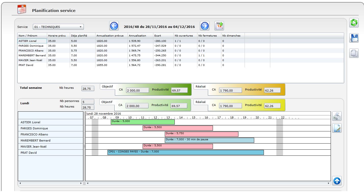Click Total semaine Réalisé Productivité field
This screenshot has width=364, height=192.
point(272,90)
